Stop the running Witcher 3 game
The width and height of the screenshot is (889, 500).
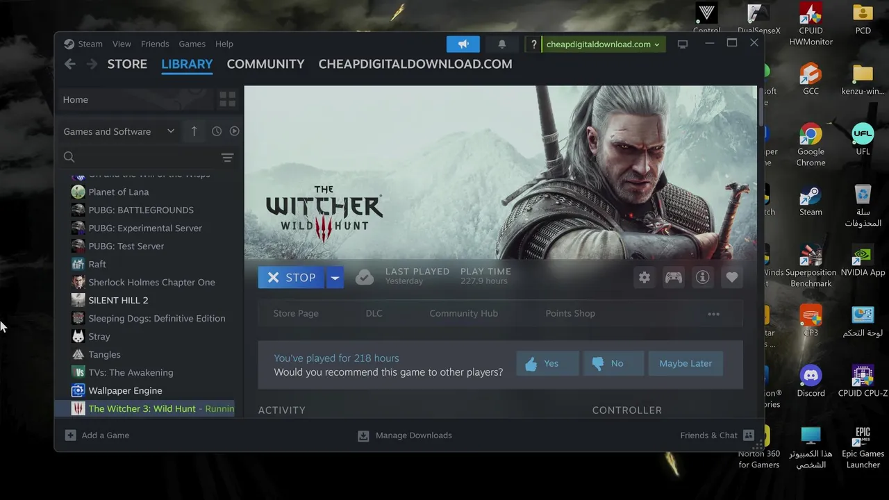coord(292,277)
